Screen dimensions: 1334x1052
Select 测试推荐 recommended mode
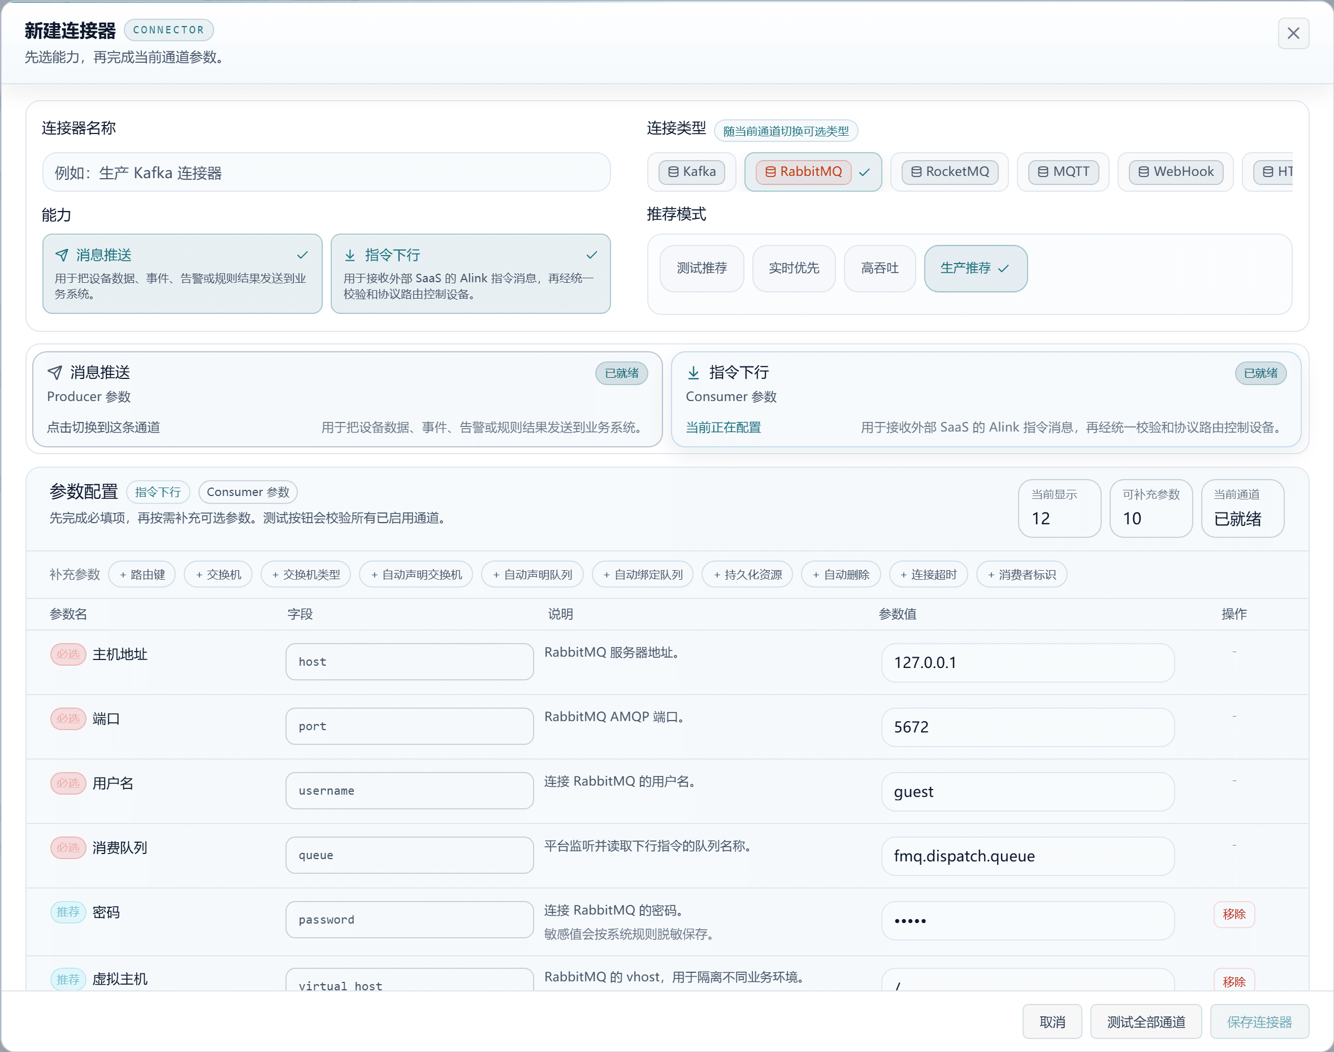(x=702, y=268)
